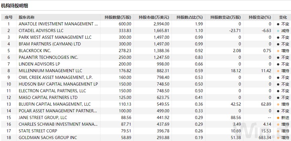This screenshot has height=141, width=291.
Task: Select holding ratio 1.99
Action: tap(199, 24)
